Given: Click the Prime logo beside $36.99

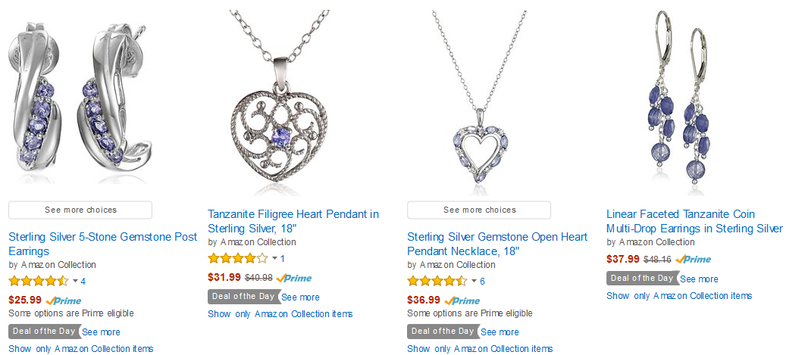Looking at the screenshot, I should click(x=462, y=301).
